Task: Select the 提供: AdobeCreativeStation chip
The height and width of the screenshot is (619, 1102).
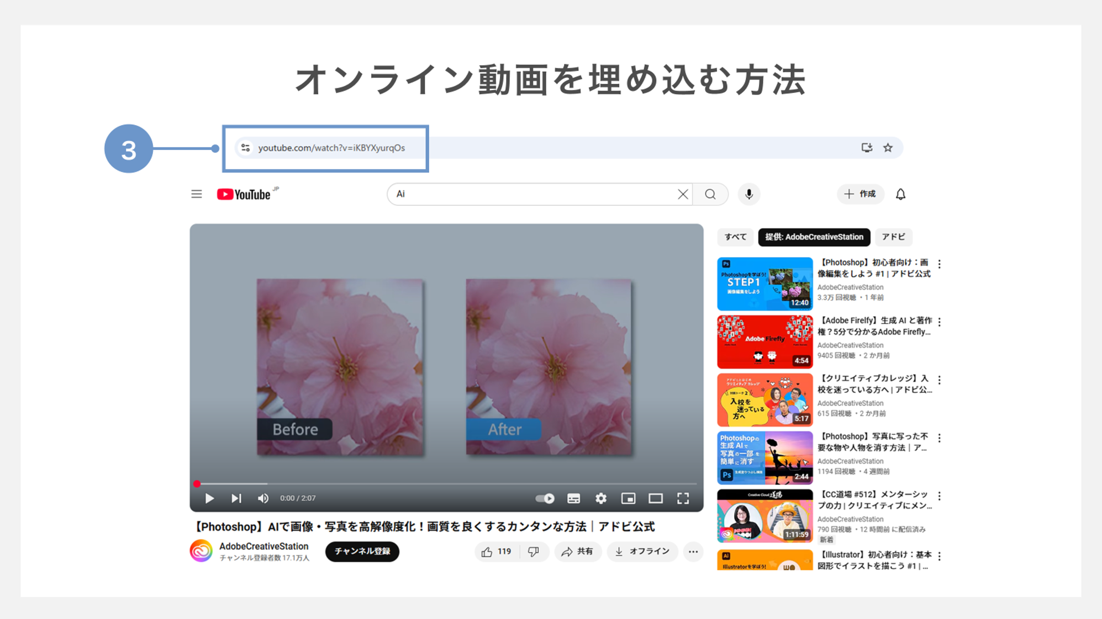Action: click(814, 237)
